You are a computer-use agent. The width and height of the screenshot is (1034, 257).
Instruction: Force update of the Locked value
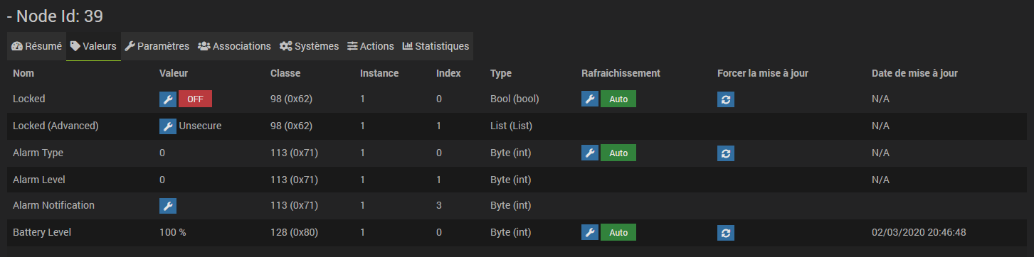click(x=726, y=99)
